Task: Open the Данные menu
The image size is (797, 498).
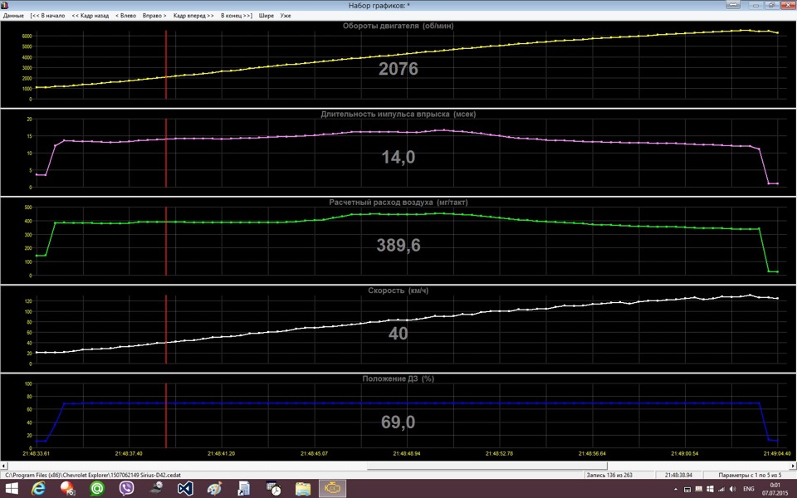Action: pos(13,16)
